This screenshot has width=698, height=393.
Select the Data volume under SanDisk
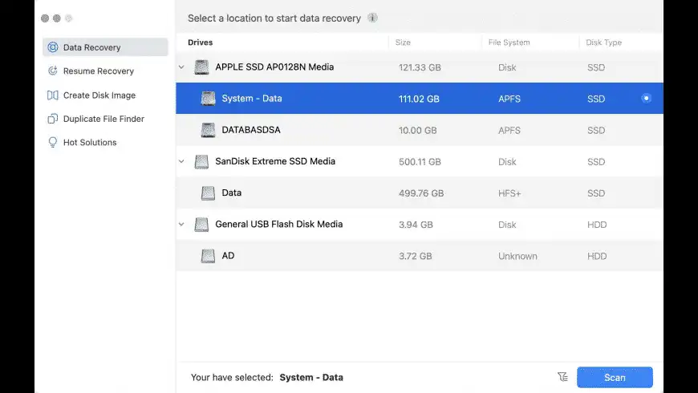pyautogui.click(x=420, y=192)
